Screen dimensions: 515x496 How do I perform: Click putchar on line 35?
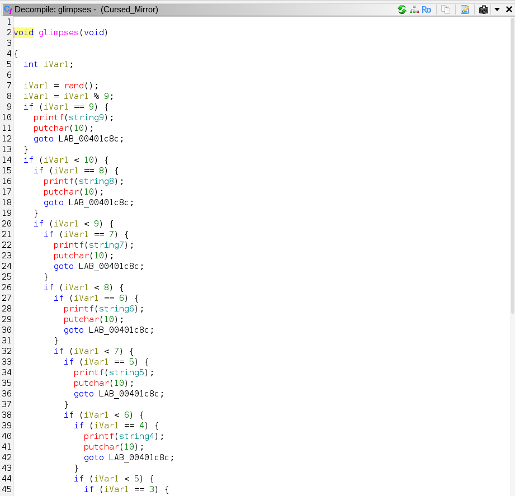pos(91,383)
